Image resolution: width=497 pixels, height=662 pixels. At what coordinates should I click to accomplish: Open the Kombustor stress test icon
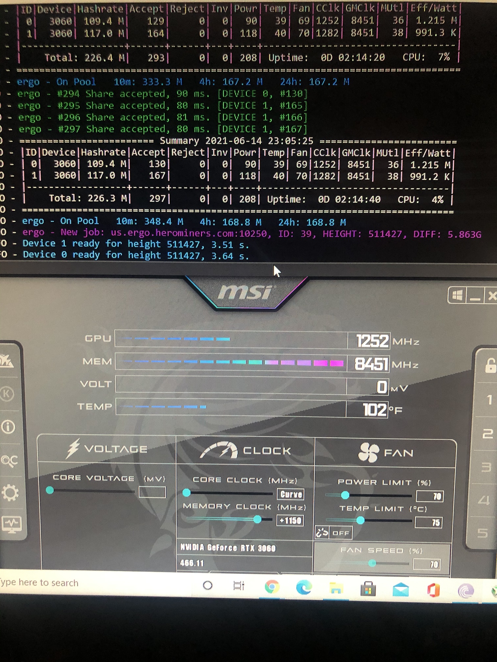tap(7, 394)
